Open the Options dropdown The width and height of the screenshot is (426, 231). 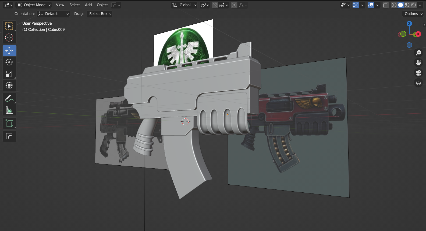pos(413,14)
